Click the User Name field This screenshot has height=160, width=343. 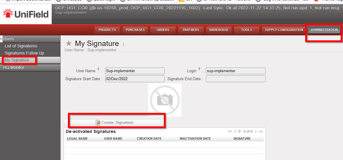pyautogui.click(x=135, y=71)
